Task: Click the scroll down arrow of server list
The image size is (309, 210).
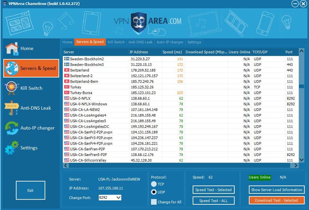Action: tap(301, 160)
